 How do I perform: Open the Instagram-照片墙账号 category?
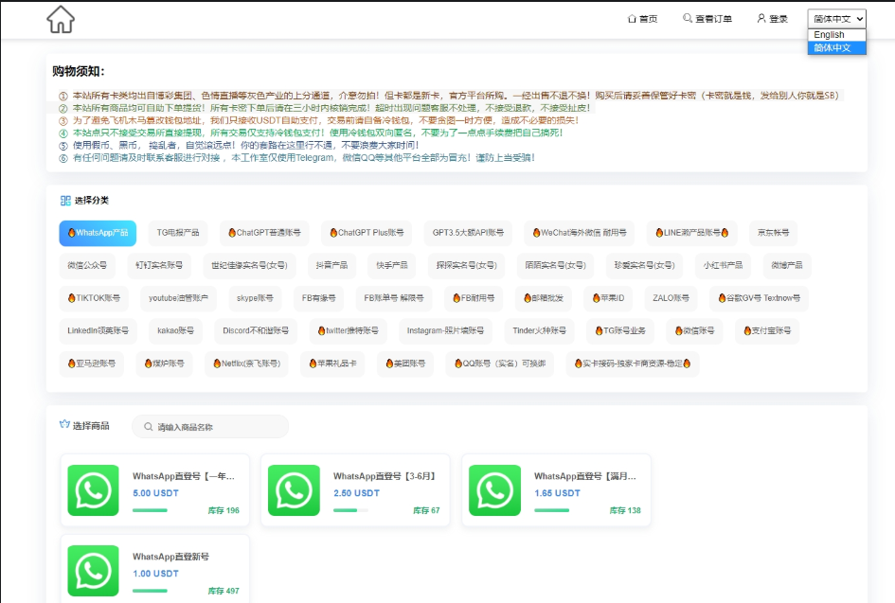[445, 330]
